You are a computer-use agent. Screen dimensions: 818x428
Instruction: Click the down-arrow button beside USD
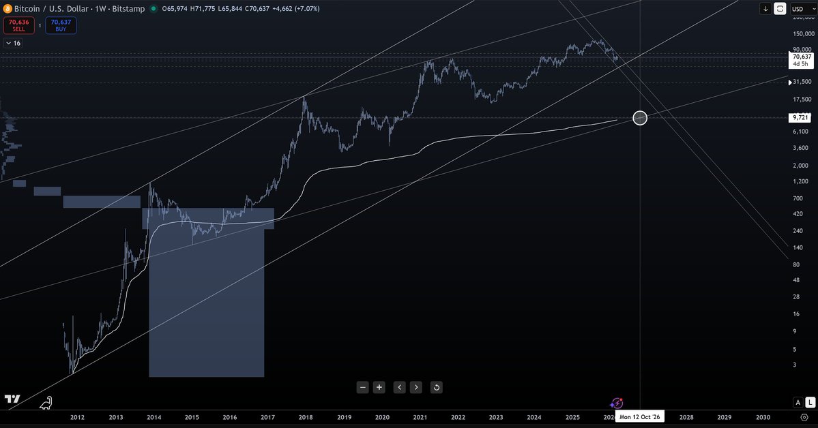point(765,9)
